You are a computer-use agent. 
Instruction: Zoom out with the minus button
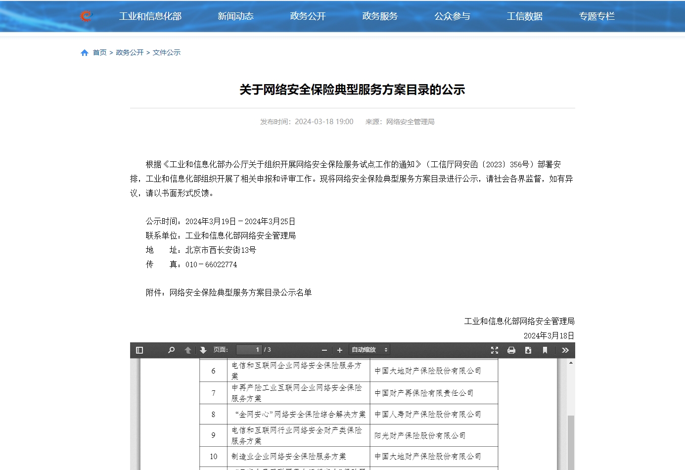click(324, 350)
